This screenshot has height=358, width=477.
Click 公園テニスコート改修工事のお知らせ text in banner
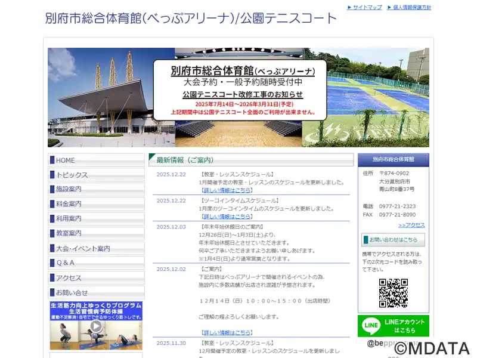[243, 94]
